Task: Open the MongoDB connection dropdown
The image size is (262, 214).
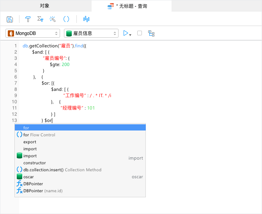Action: click(33, 33)
